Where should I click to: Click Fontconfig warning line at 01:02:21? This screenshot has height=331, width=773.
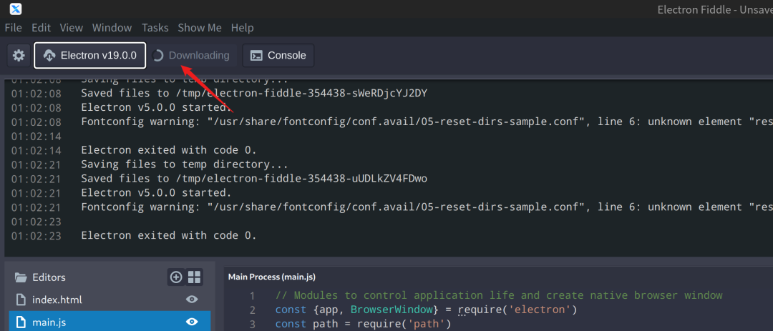[427, 207]
